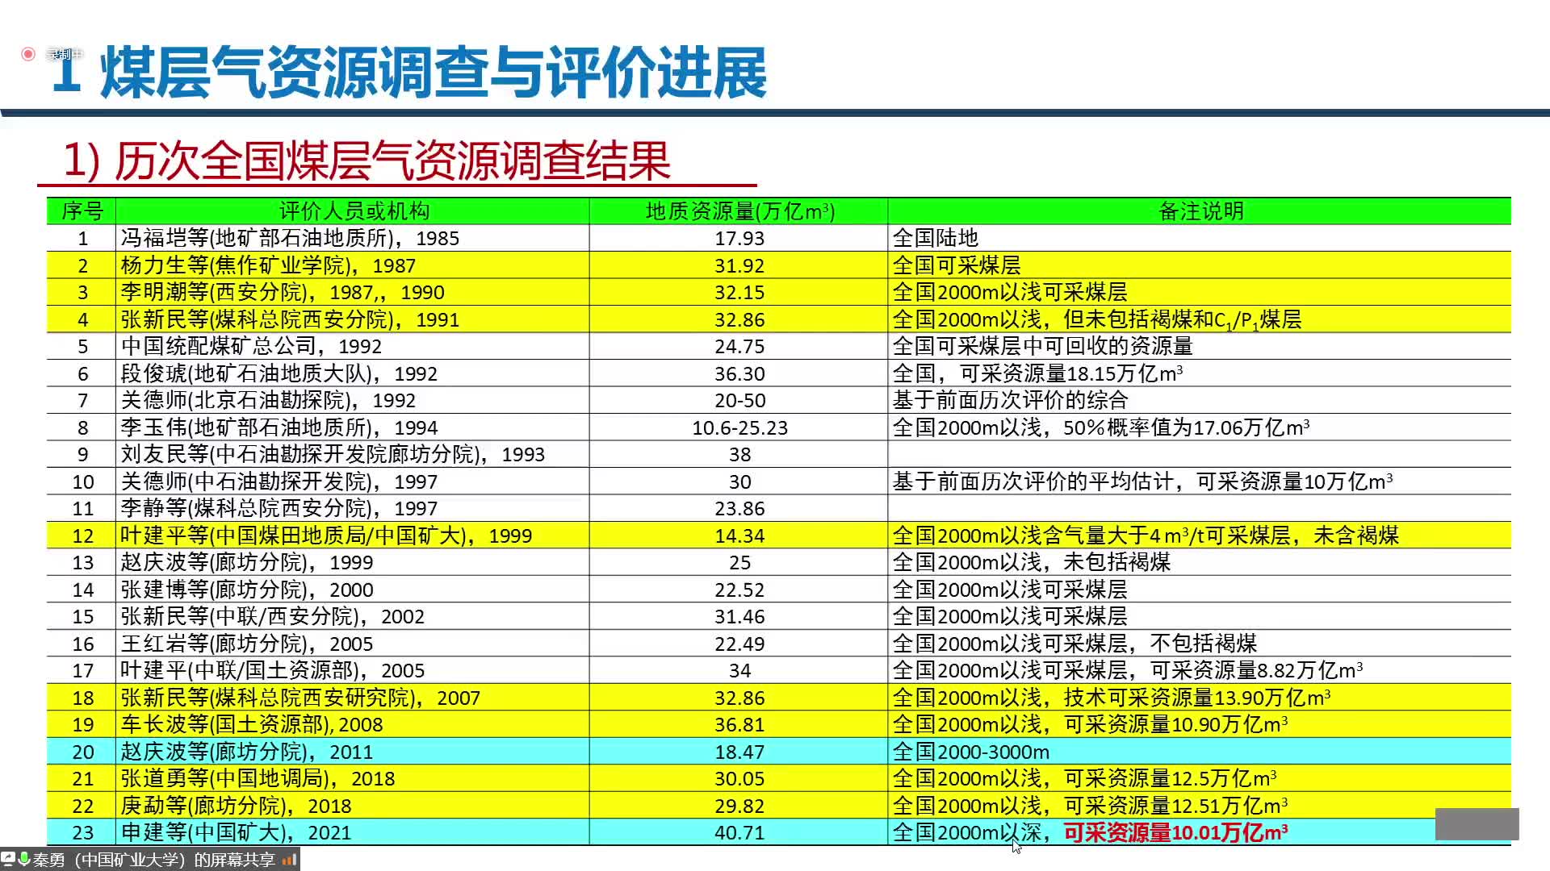
Task: Click remark 全国可采煤层中可回收的资源量
Action: [1041, 346]
